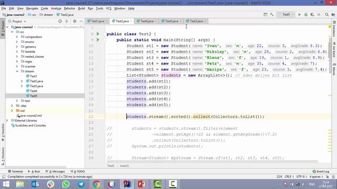Click the Stop process icon in toolbar
The height and width of the screenshot is (189, 337).
click(319, 15)
